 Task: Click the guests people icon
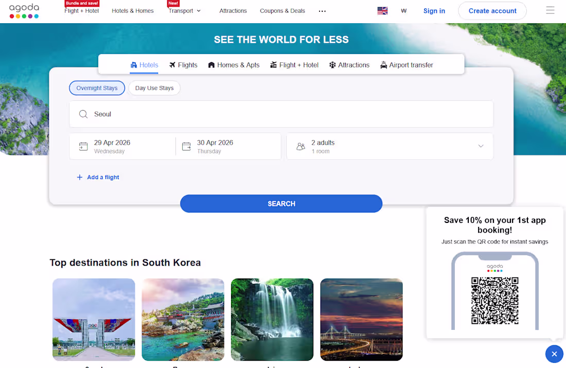point(300,146)
